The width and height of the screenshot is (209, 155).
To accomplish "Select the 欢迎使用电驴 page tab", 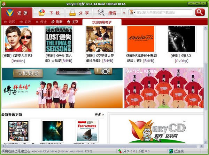I will pyautogui.click(x=102, y=22).
